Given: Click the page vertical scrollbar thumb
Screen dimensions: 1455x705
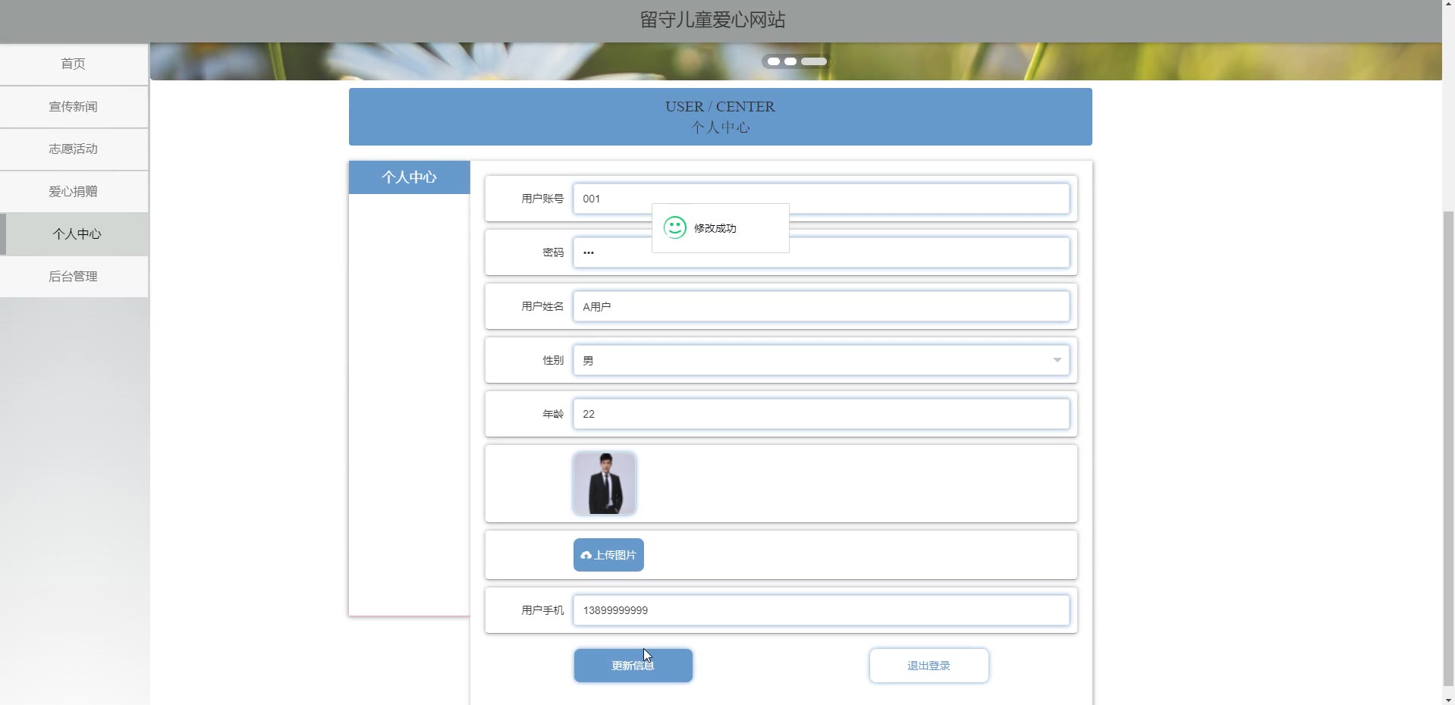Looking at the screenshot, I should [1448, 447].
